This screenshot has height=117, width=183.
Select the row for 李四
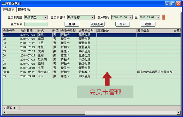(x=91, y=39)
